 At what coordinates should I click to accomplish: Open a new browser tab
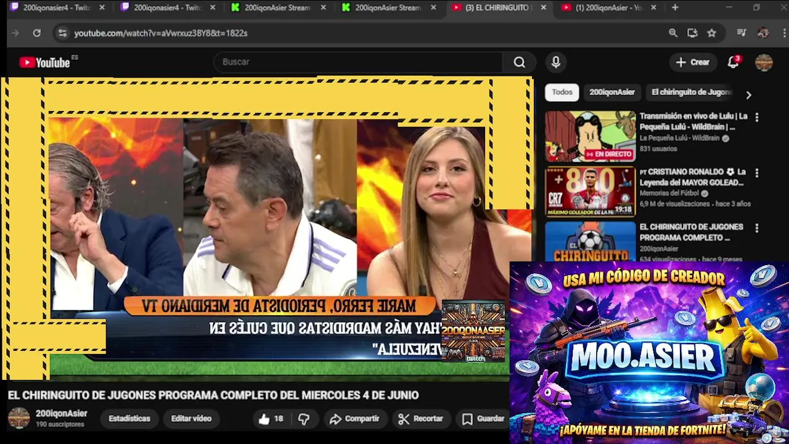coord(675,7)
